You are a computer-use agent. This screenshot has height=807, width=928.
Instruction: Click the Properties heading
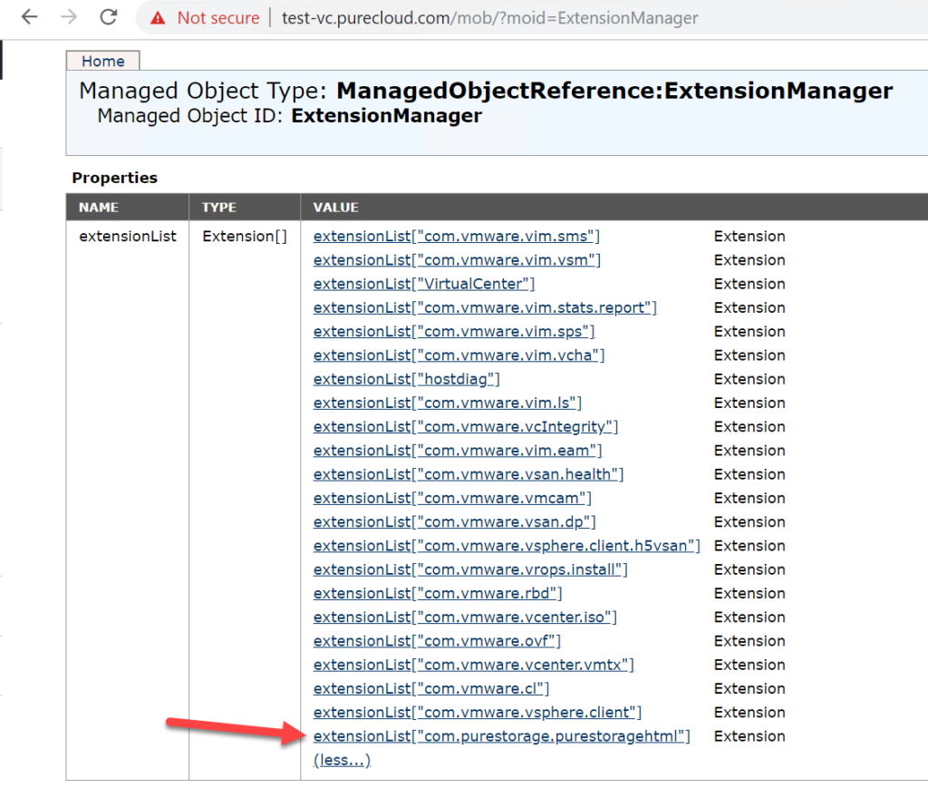click(x=115, y=178)
